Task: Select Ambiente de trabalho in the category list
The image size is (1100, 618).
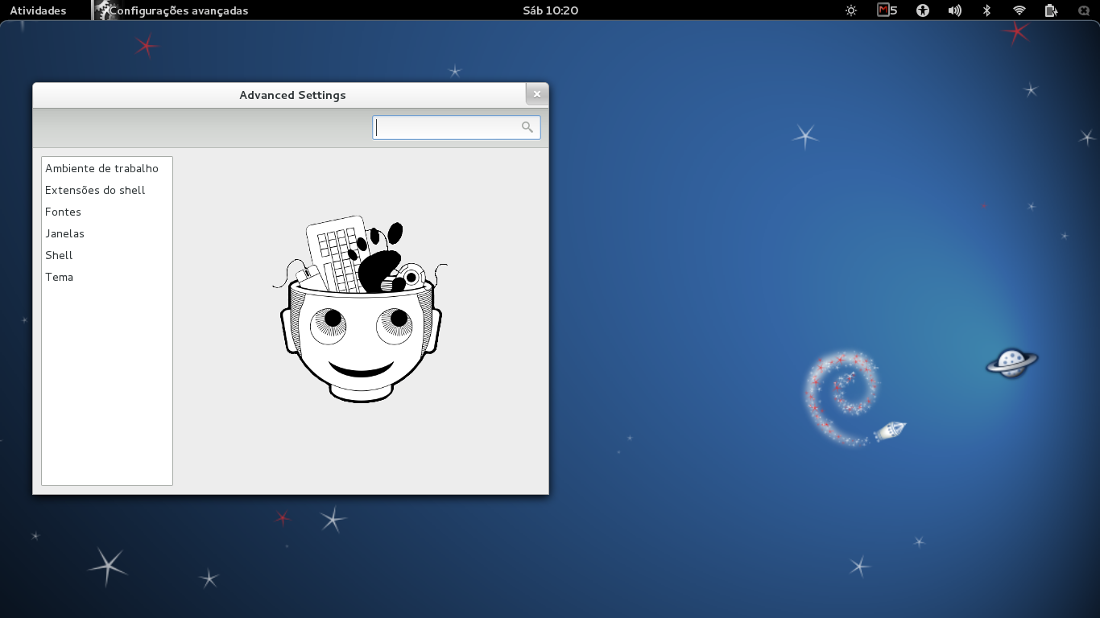Action: click(101, 168)
